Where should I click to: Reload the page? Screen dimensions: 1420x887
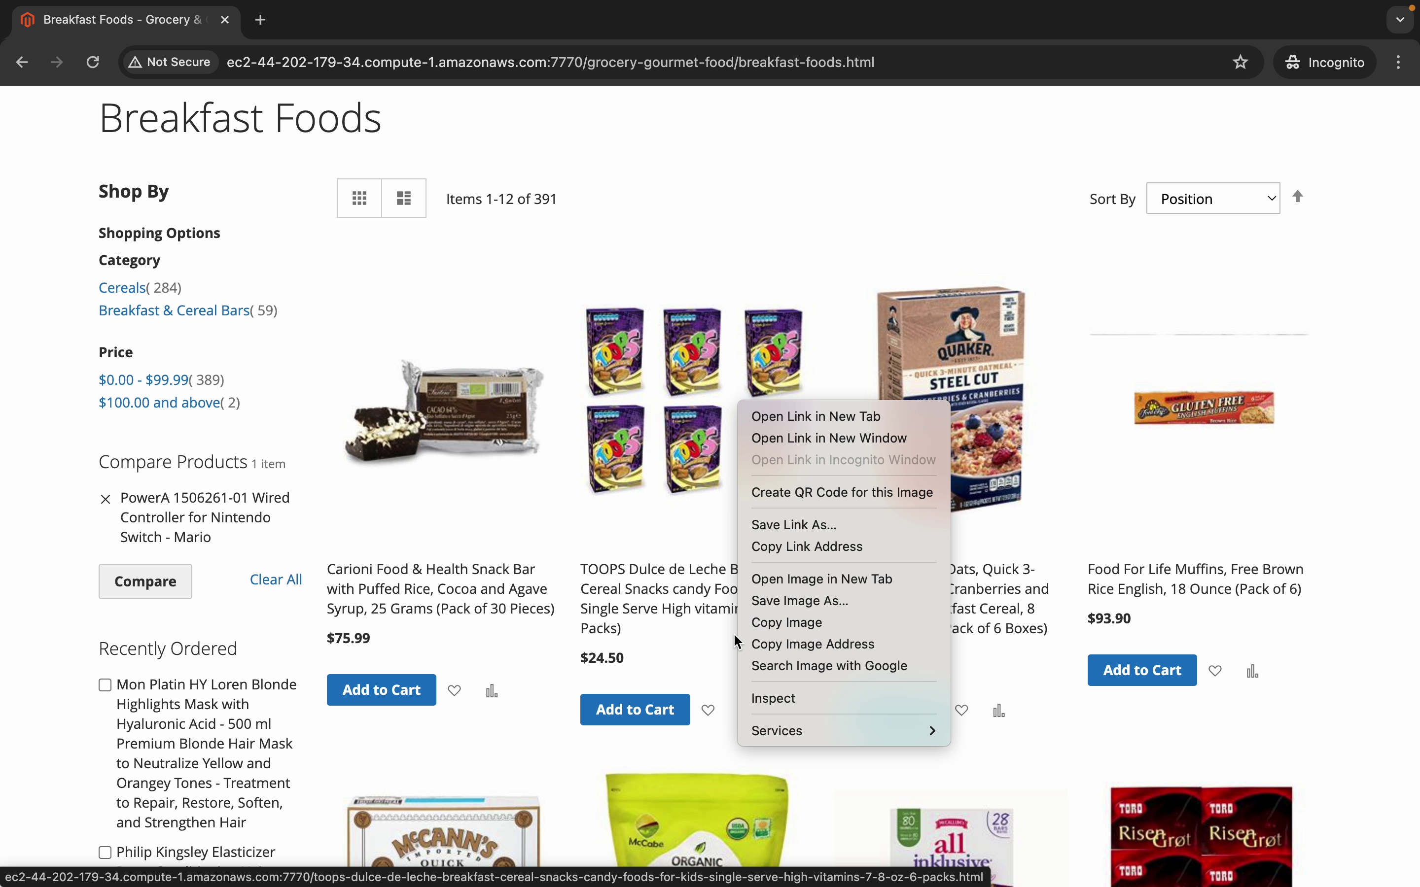click(93, 62)
